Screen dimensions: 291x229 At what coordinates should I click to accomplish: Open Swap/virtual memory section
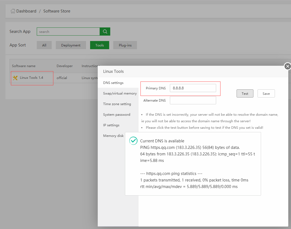pos(120,93)
